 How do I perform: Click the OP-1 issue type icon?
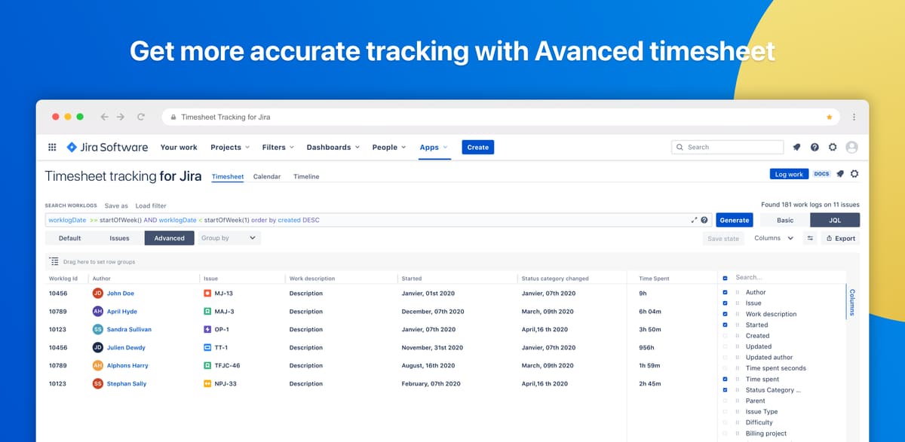click(x=207, y=329)
